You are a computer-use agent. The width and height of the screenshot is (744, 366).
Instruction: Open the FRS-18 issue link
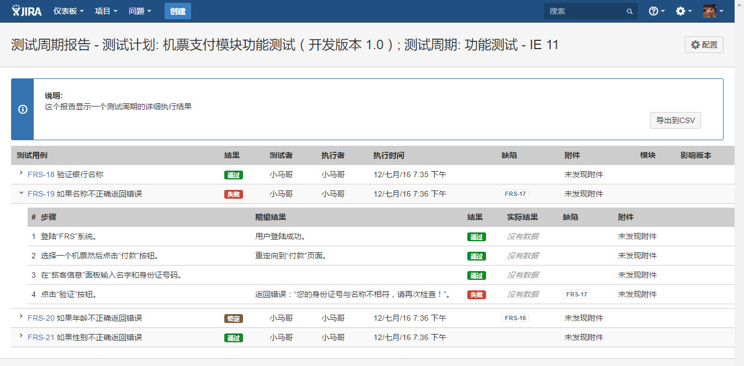click(x=41, y=174)
